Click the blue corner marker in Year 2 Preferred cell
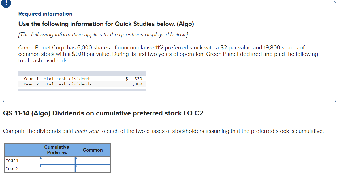The image size is (350, 180). coord(41,166)
